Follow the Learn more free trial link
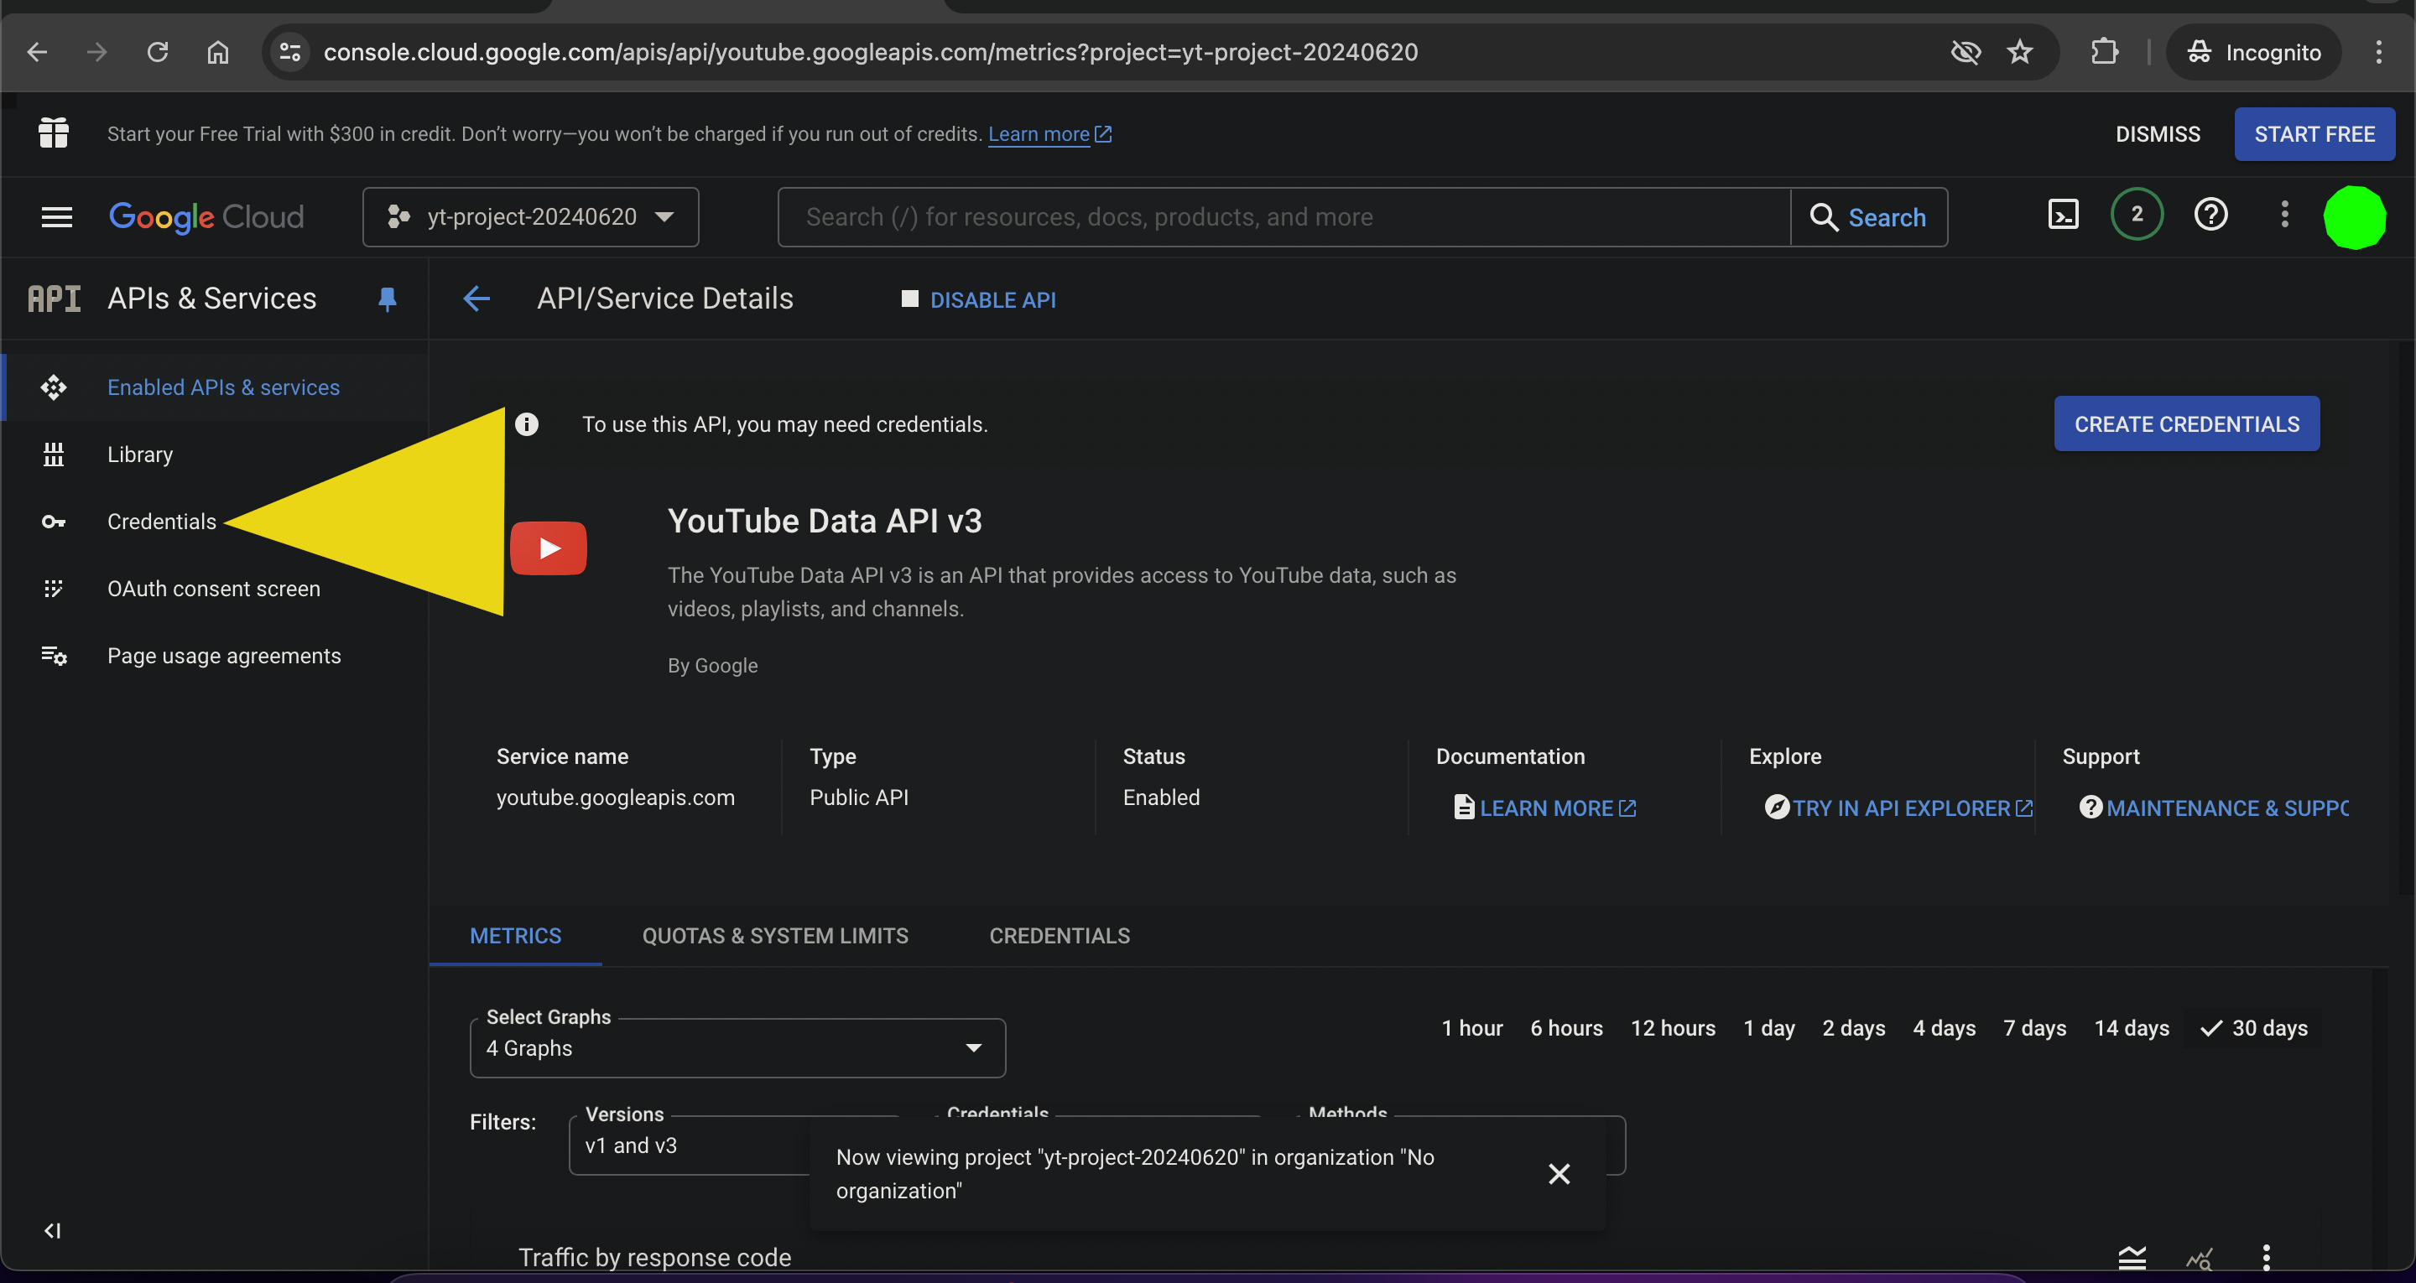This screenshot has height=1283, width=2416. 1049,134
